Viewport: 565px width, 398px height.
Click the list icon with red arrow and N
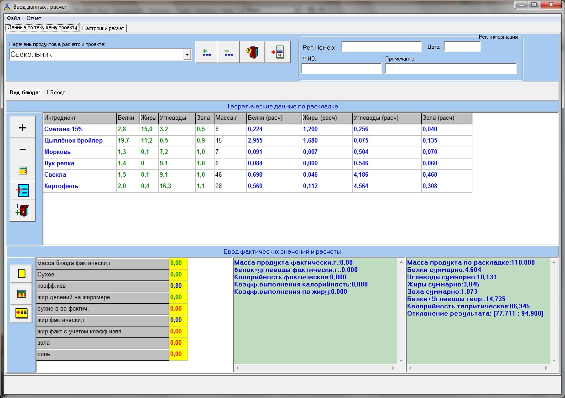(277, 52)
